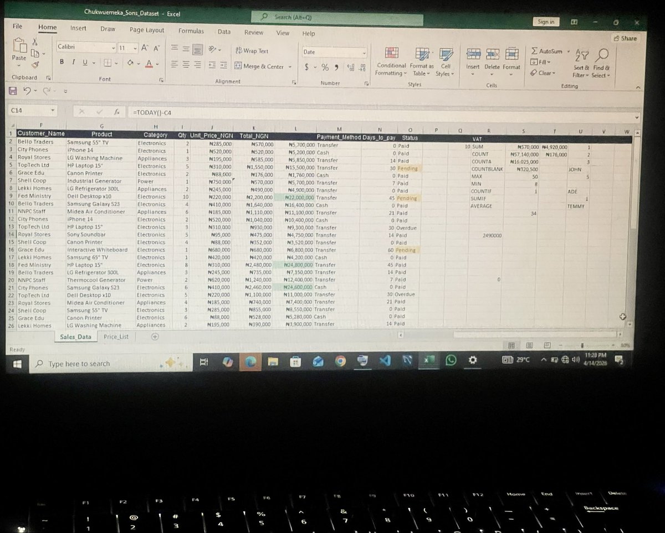Switch to the Insert ribbon tab
The width and height of the screenshot is (665, 533).
click(78, 28)
